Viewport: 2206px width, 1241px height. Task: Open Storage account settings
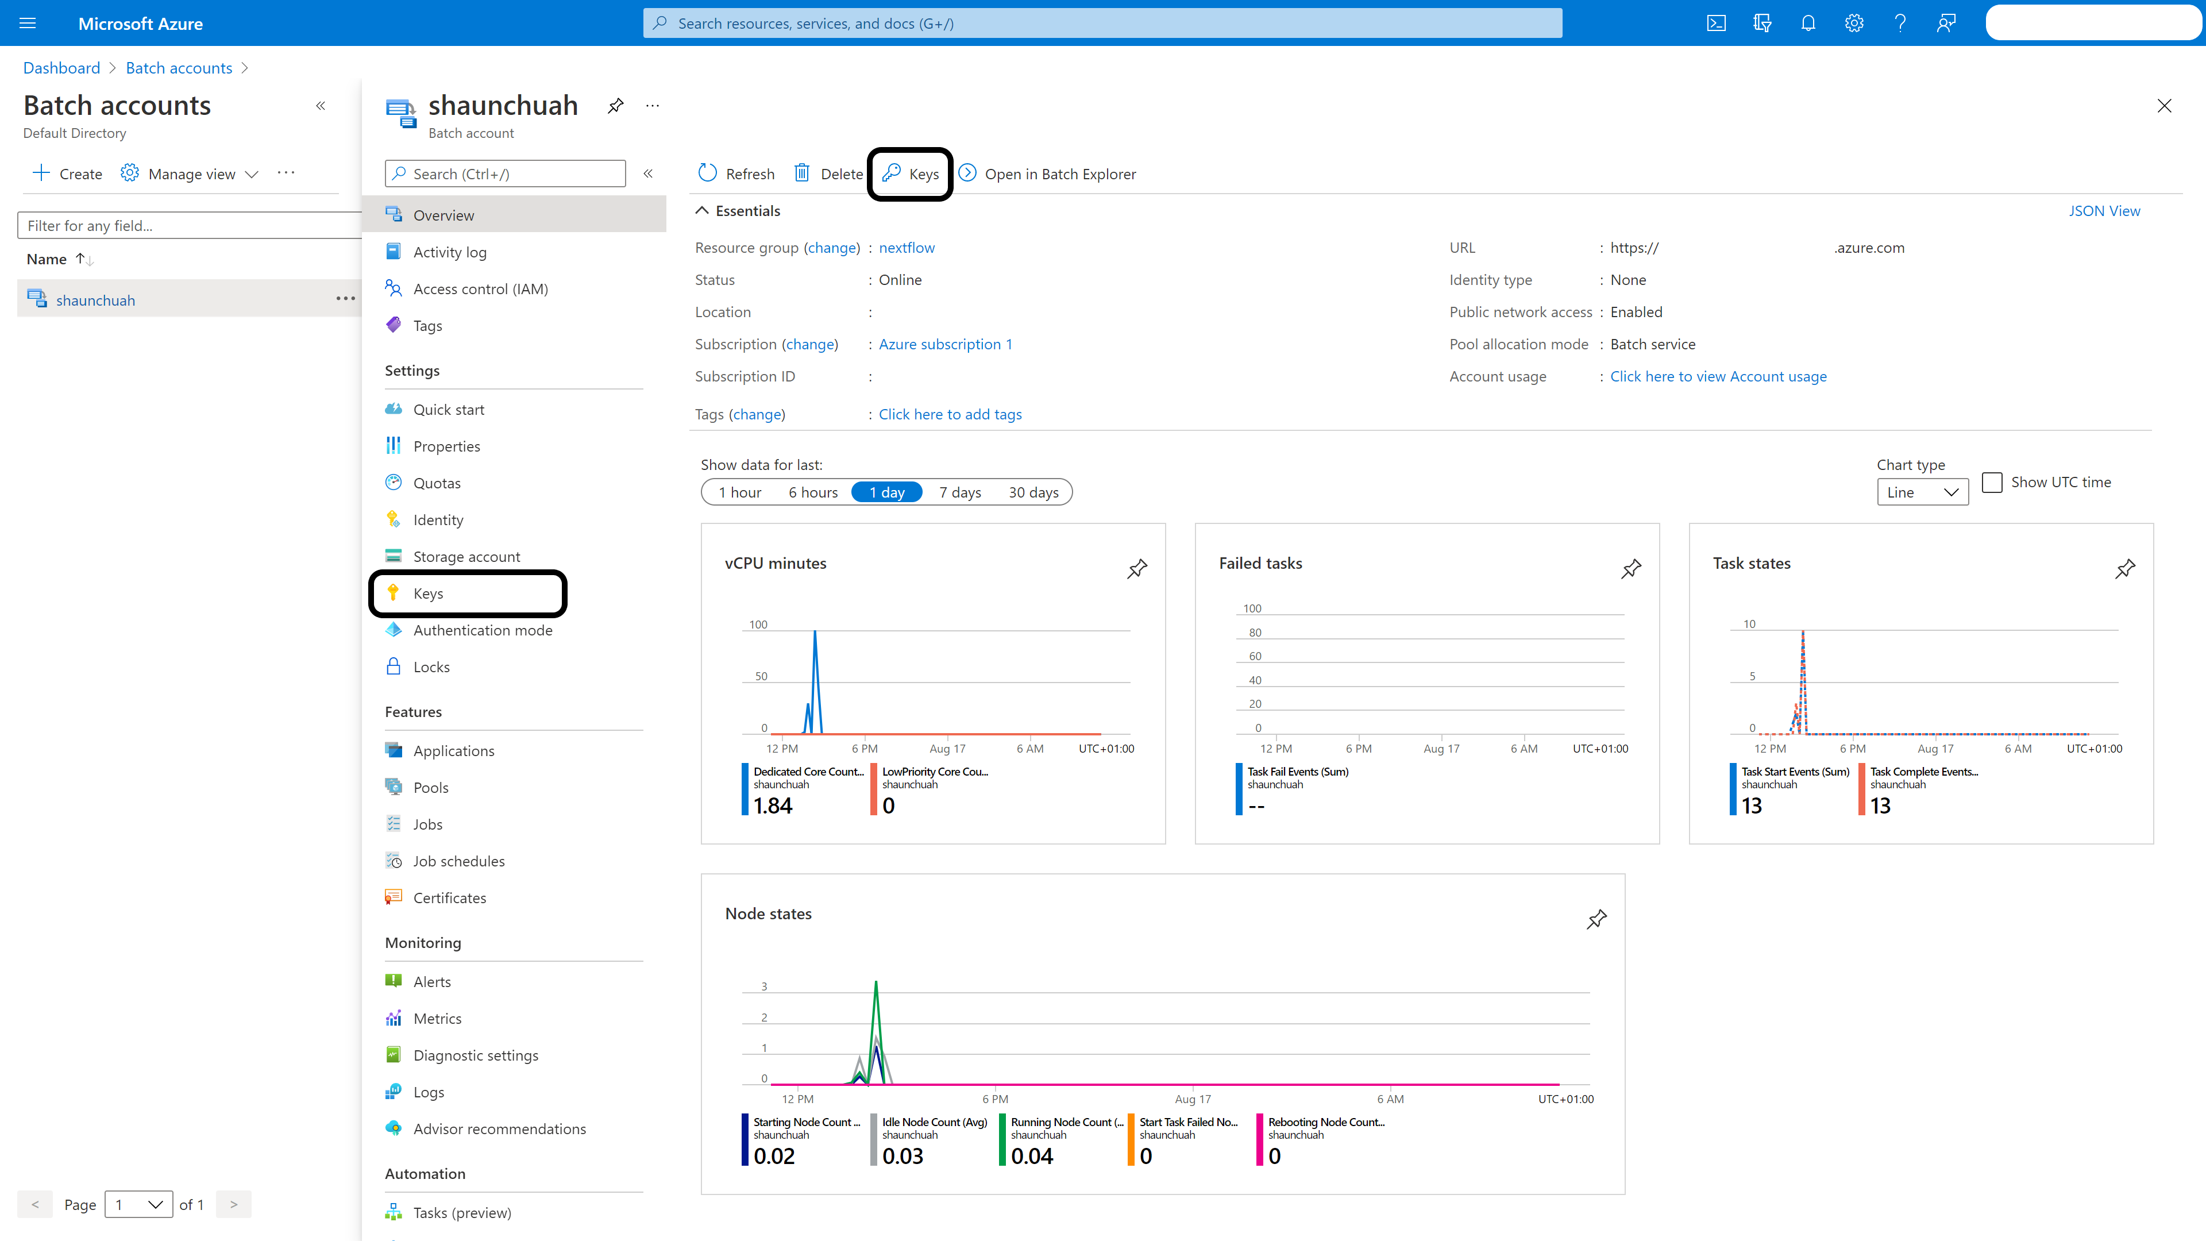tap(514, 557)
